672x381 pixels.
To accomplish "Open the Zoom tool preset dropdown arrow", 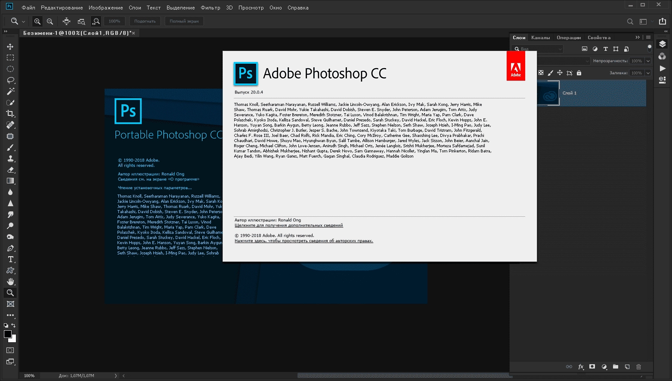I will (23, 22).
